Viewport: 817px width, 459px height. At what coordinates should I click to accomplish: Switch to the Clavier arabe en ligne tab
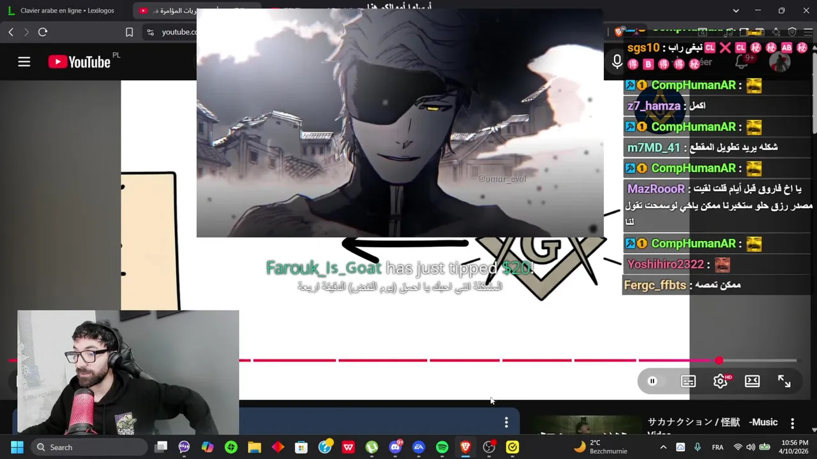coord(66,10)
